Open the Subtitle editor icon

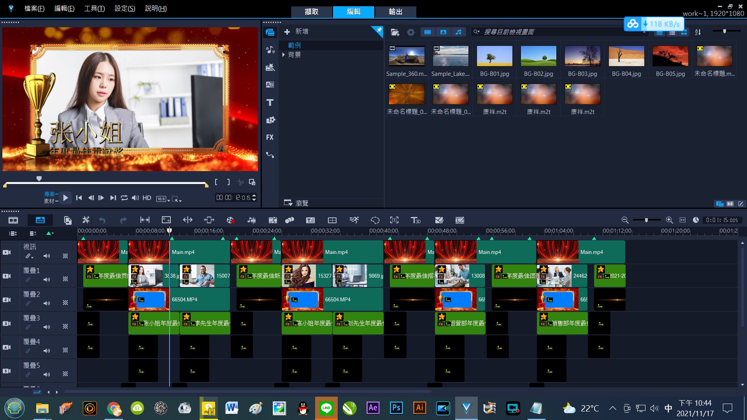(310, 220)
